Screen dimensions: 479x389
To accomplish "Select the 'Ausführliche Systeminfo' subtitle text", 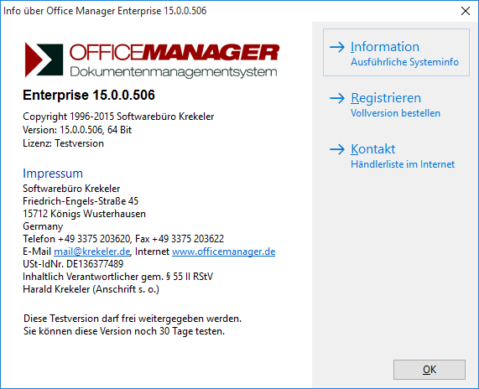I will pyautogui.click(x=404, y=62).
